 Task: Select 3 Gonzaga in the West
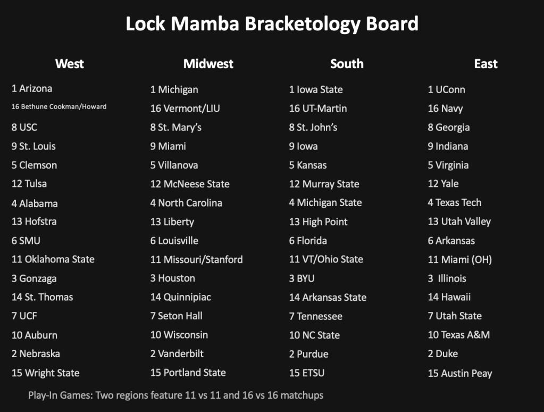click(x=34, y=278)
